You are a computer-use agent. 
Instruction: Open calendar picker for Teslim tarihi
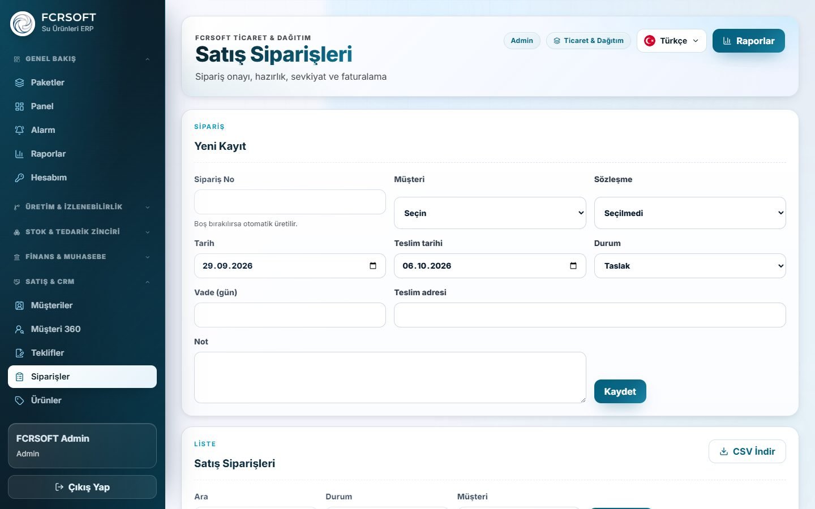[x=573, y=266]
